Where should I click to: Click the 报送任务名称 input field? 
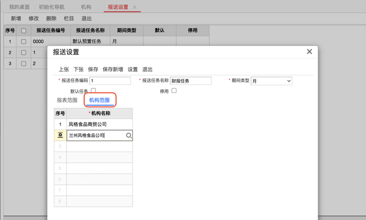(x=191, y=81)
